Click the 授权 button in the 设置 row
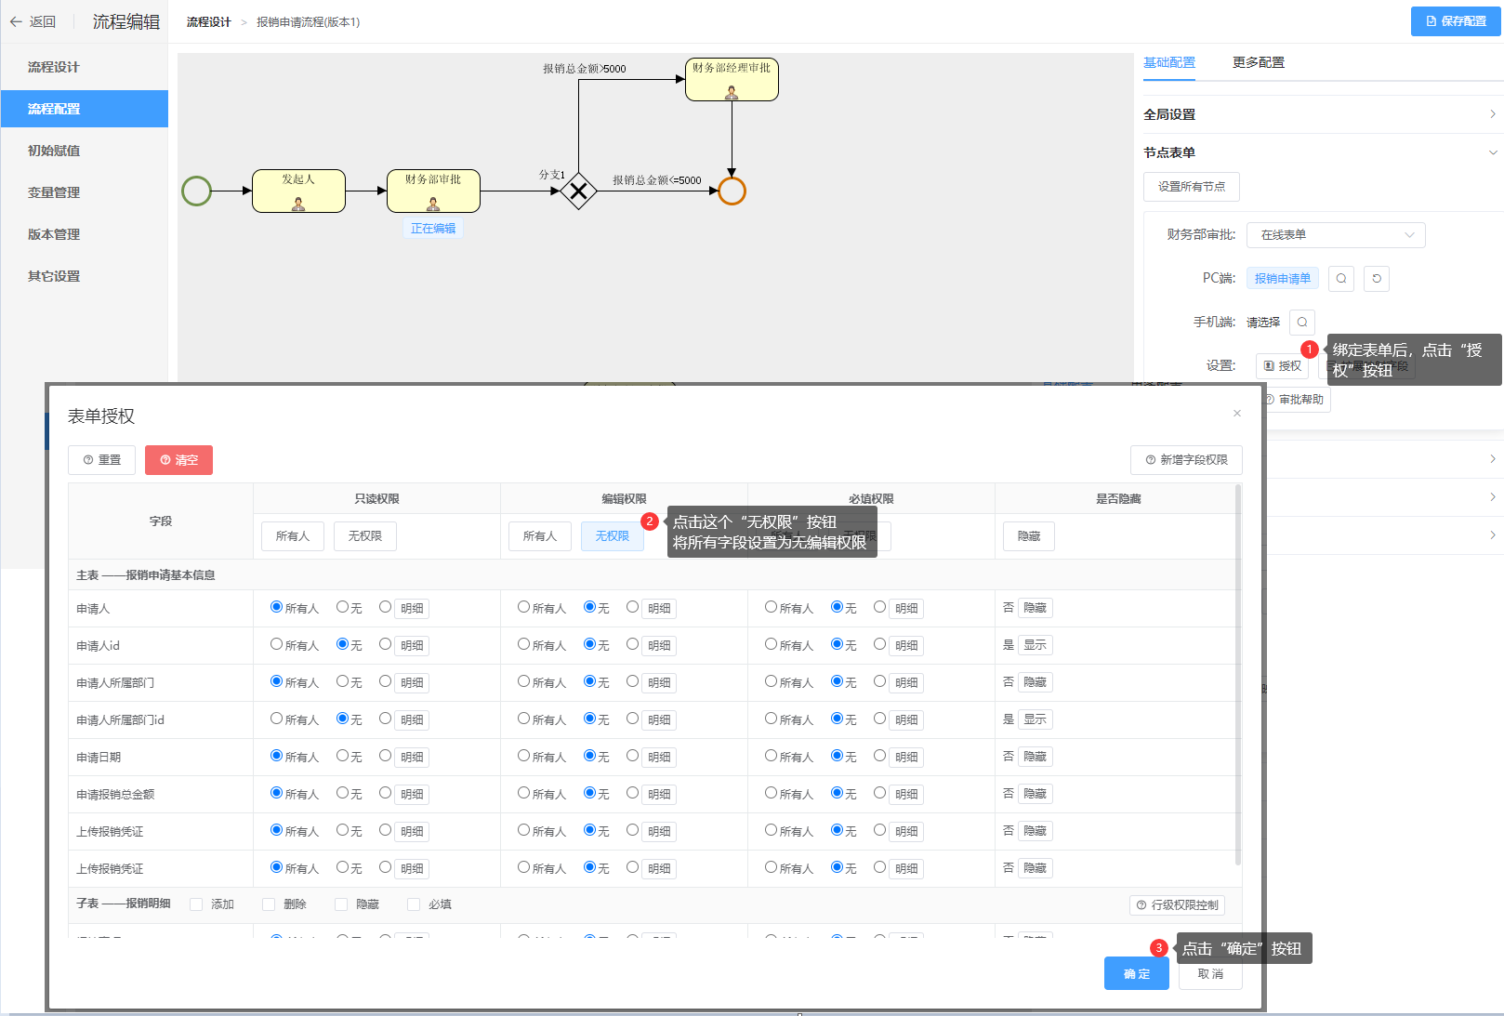This screenshot has width=1504, height=1016. (x=1282, y=366)
